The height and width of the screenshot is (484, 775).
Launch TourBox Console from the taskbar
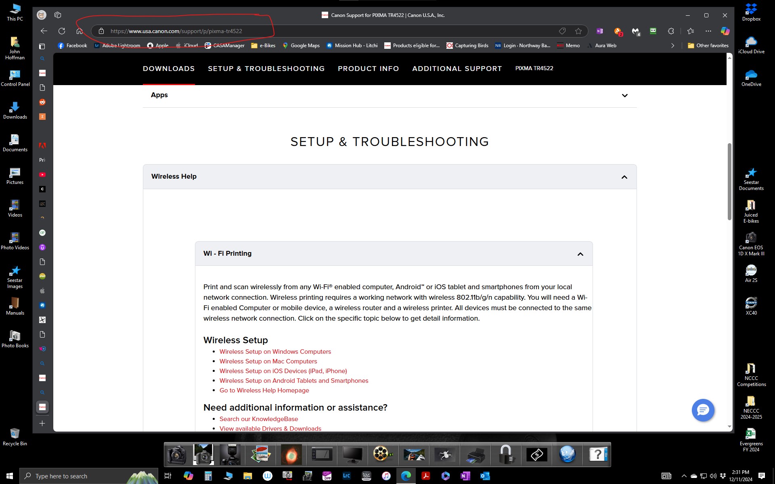click(x=367, y=476)
